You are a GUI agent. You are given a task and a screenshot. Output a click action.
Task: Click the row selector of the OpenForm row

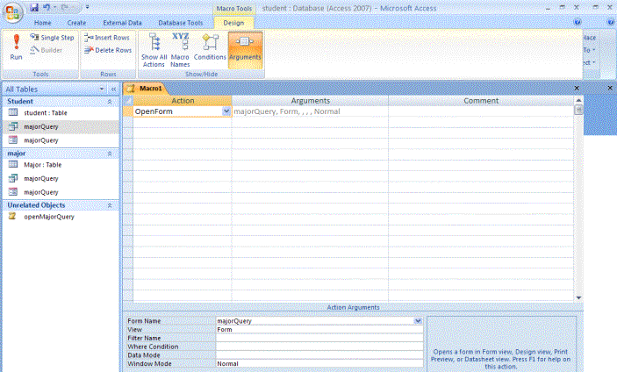128,111
